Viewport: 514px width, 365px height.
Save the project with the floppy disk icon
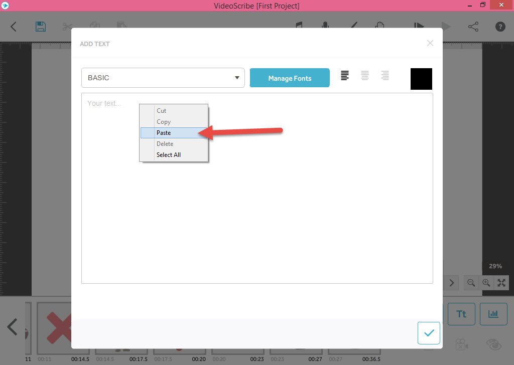(41, 27)
